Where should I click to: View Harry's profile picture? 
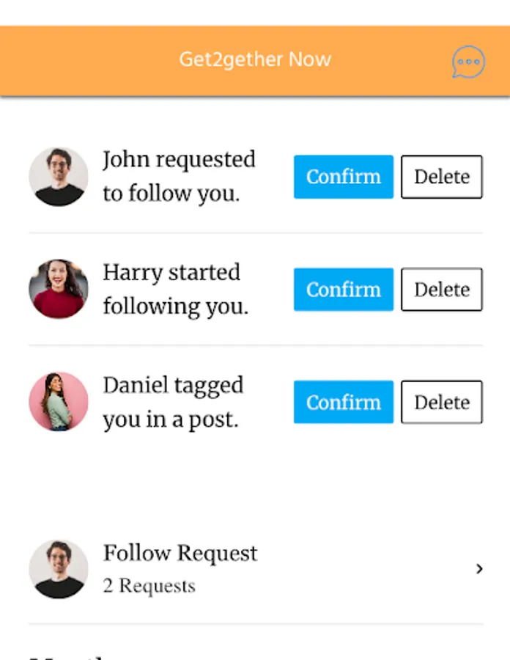[59, 289]
